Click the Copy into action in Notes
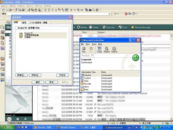173x130 pixels. pos(109,27)
